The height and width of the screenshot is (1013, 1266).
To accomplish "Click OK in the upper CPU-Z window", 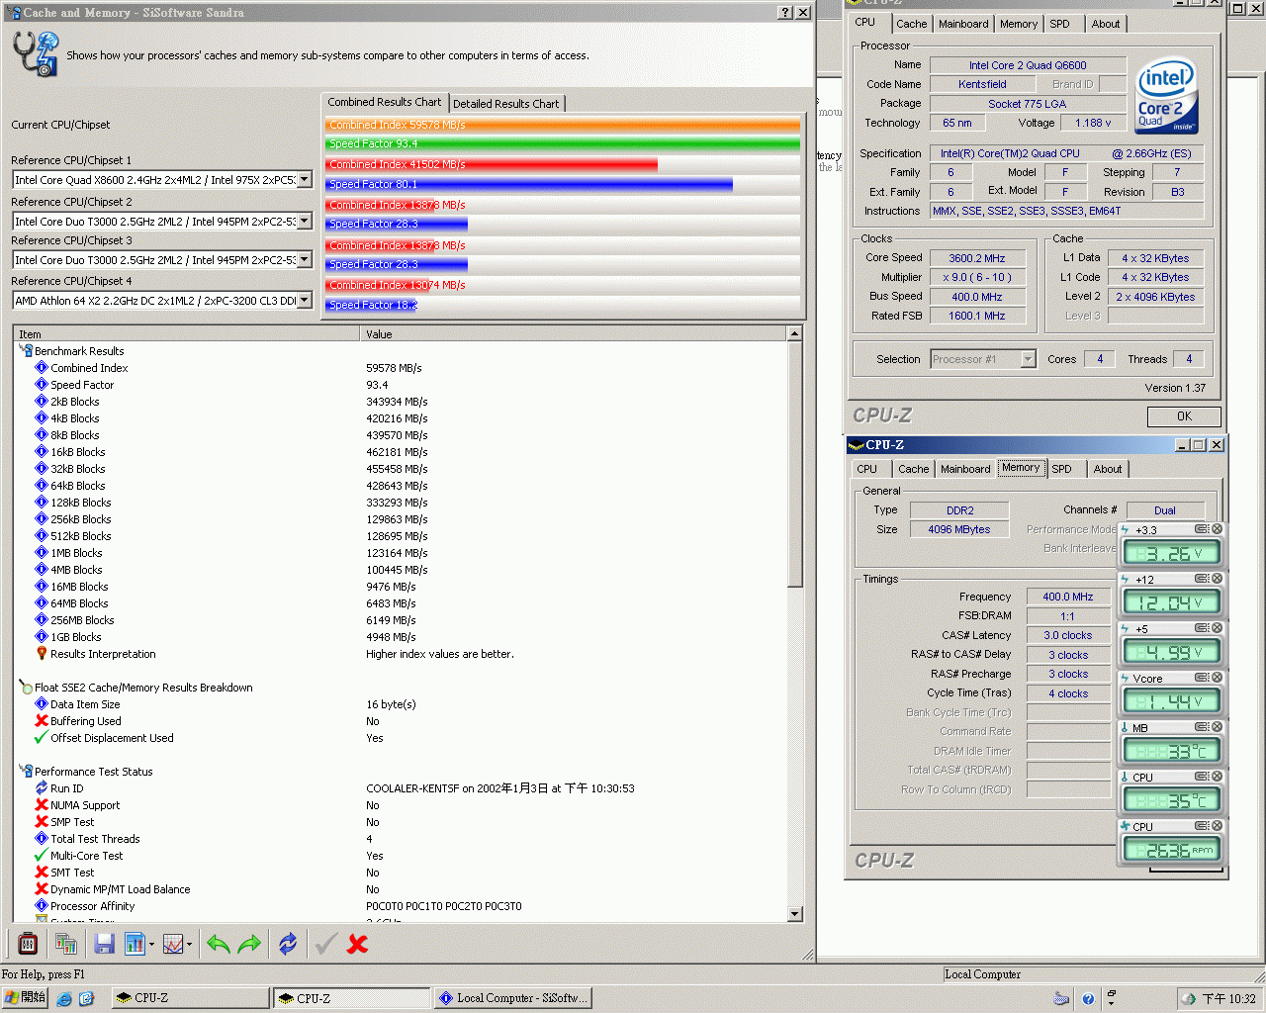I will (1184, 416).
